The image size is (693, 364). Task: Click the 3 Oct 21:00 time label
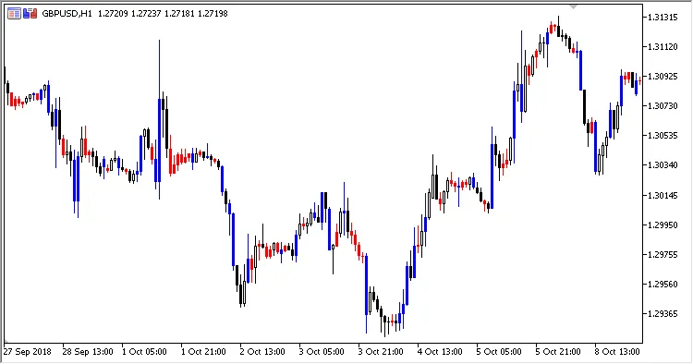pos(381,352)
